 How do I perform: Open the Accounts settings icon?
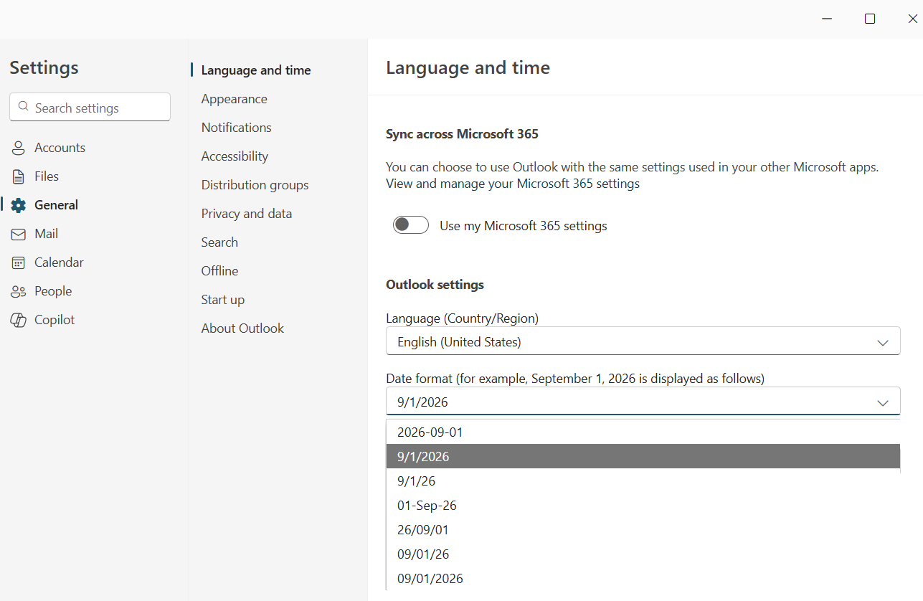click(18, 147)
